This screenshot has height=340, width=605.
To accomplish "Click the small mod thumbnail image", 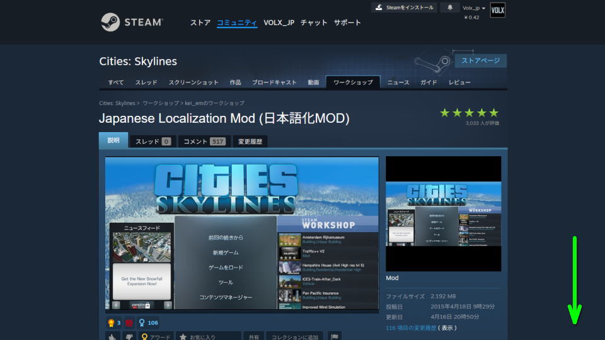I will [x=443, y=213].
